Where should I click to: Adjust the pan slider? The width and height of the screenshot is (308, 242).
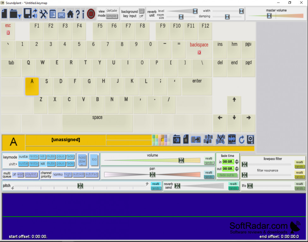coord(152,174)
